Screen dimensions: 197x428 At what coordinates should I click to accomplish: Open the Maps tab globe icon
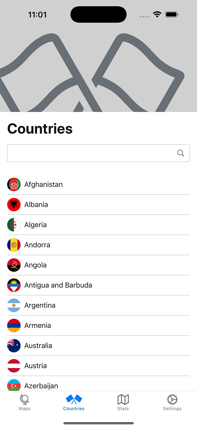25,399
